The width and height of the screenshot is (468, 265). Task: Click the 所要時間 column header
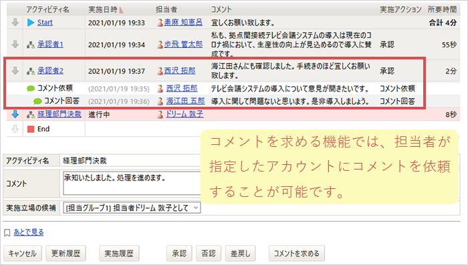(x=442, y=9)
